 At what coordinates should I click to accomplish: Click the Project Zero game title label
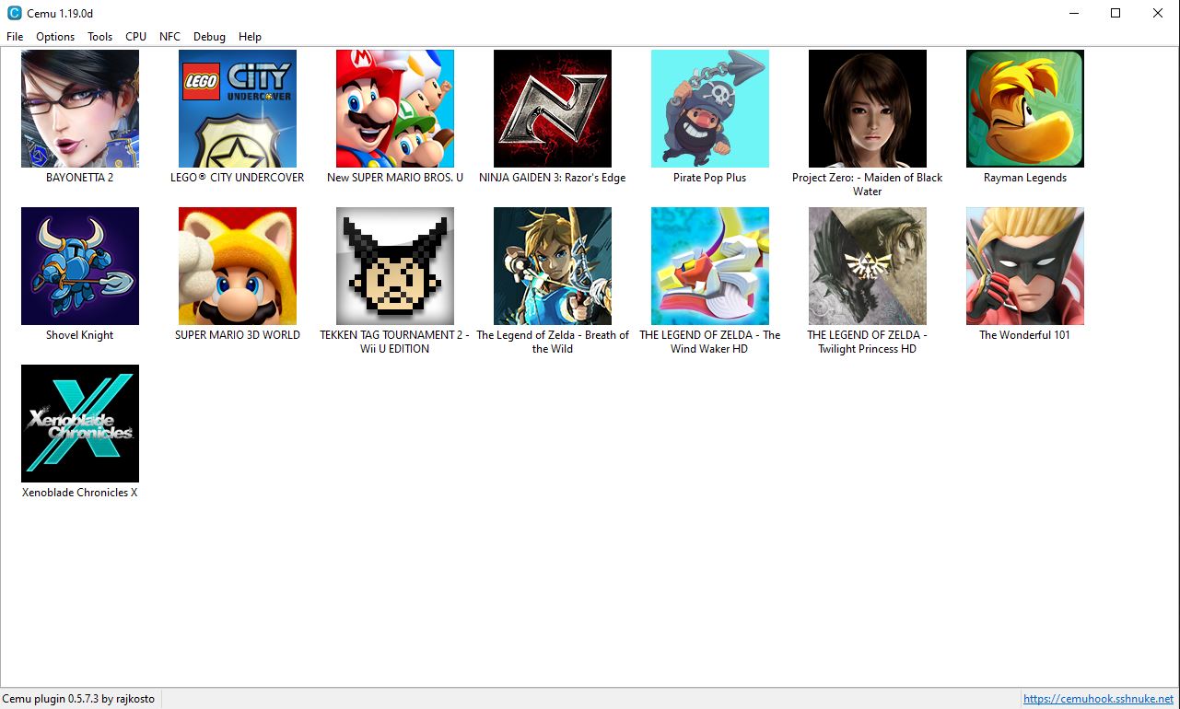tap(867, 184)
